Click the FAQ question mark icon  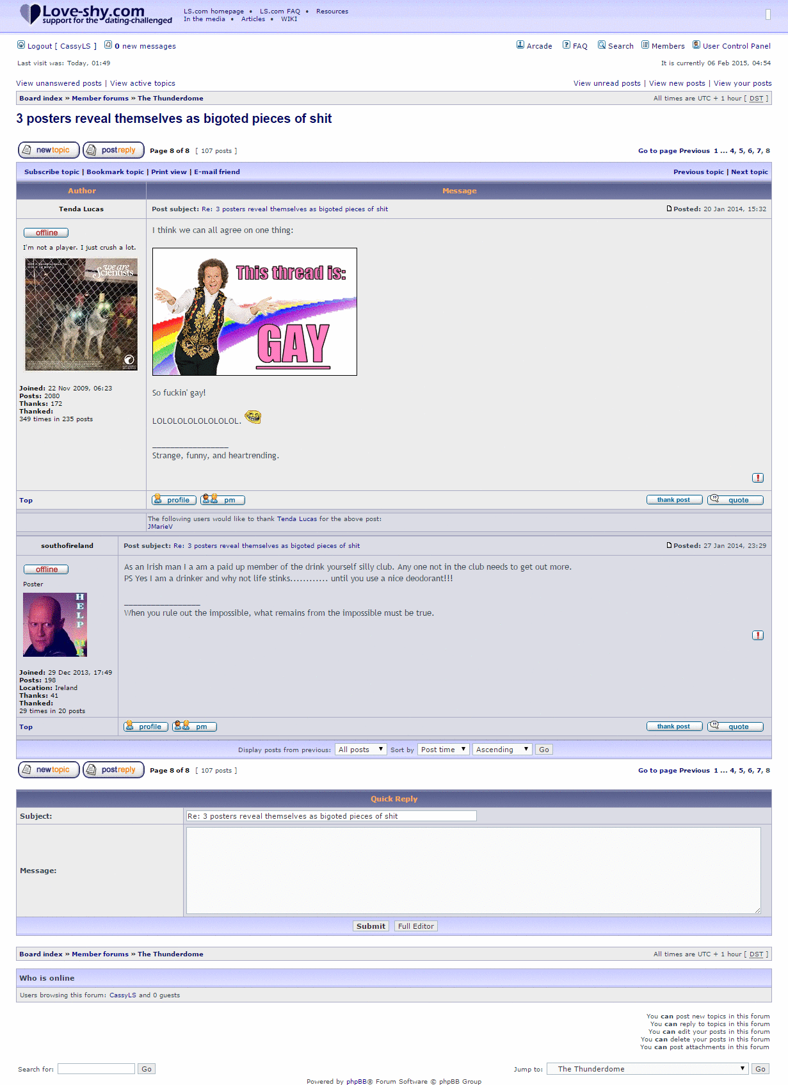click(567, 45)
